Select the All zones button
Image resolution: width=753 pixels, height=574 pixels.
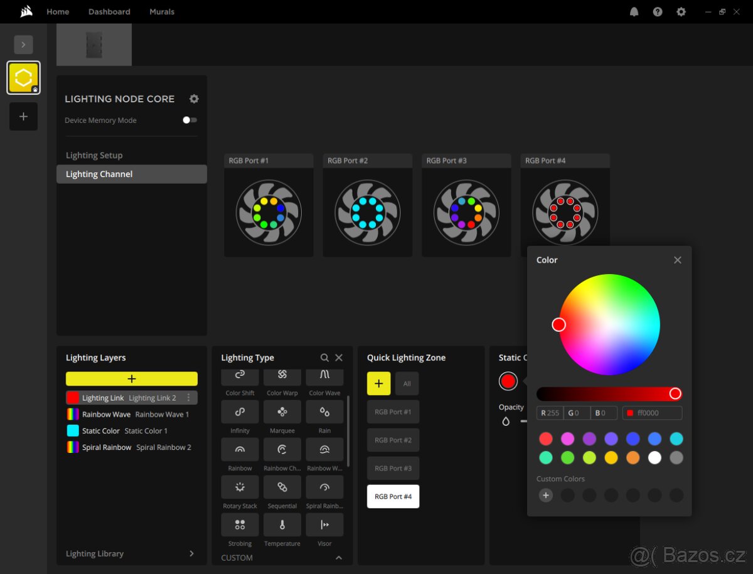click(407, 384)
